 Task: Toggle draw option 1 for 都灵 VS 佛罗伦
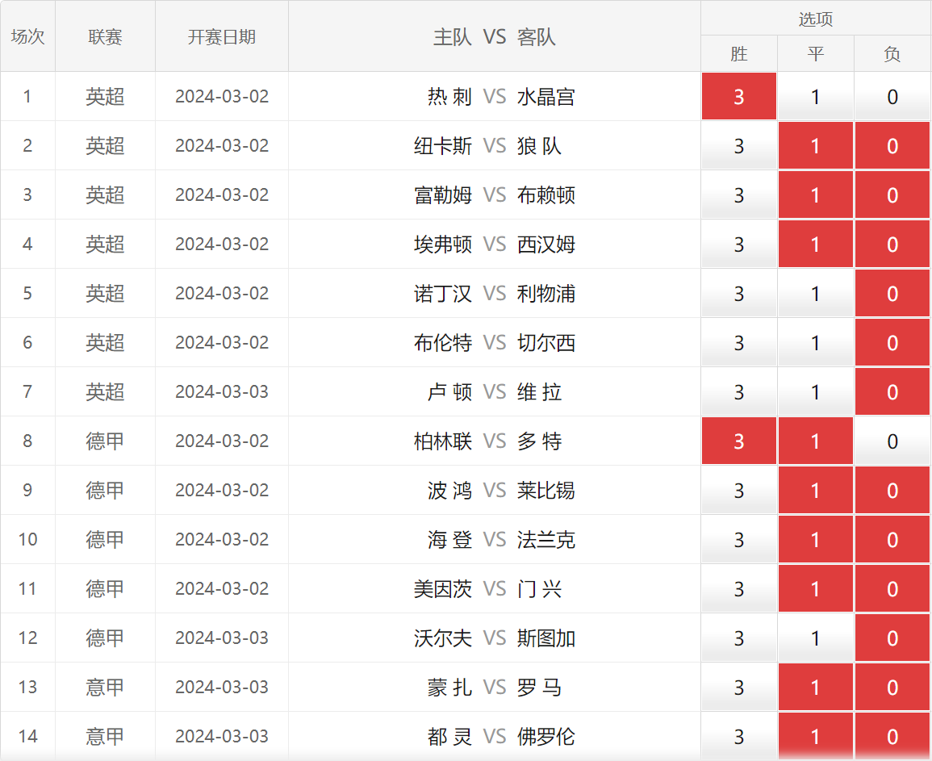pos(816,737)
